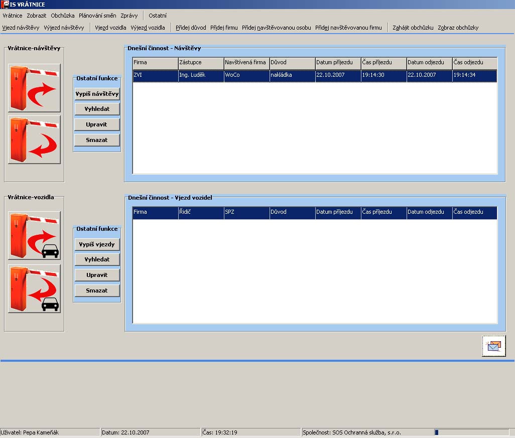The width and height of the screenshot is (515, 438).
Task: Click the vehicle exit barrier icon
Action: click(x=34, y=288)
